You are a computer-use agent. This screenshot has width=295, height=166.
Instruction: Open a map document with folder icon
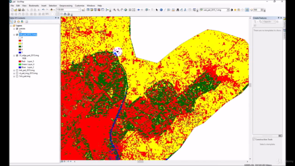click(x=16, y=10)
